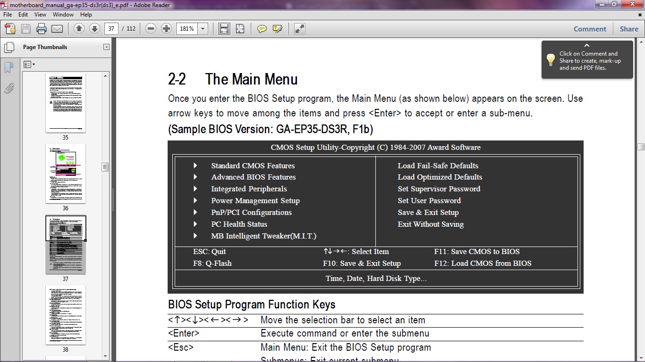Open the Window menu
Image resolution: width=645 pixels, height=362 pixels.
tap(63, 15)
